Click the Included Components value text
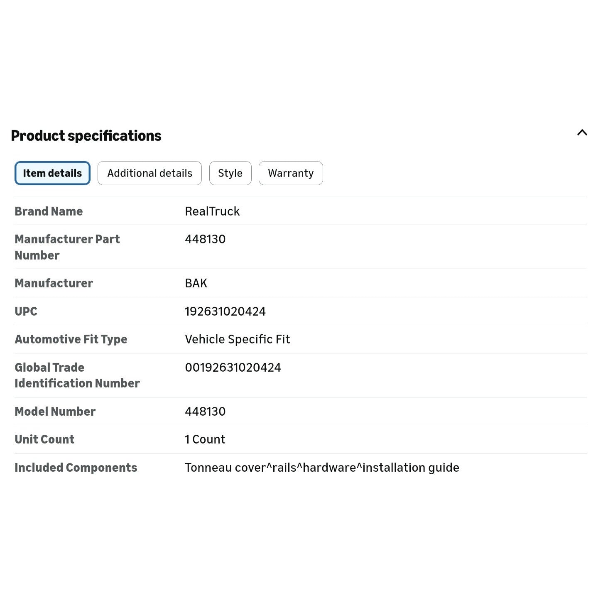 (x=322, y=468)
